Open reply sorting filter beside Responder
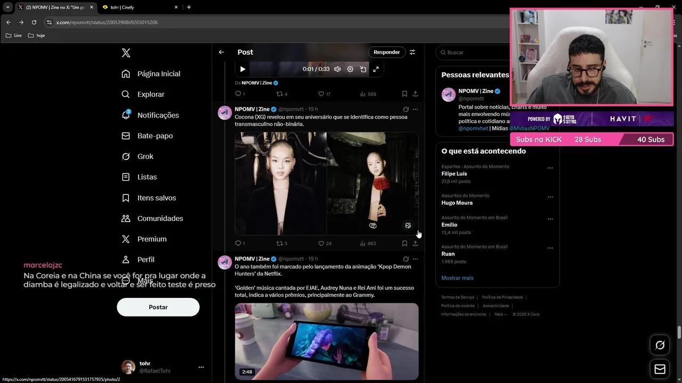This screenshot has width=682, height=383. [412, 52]
